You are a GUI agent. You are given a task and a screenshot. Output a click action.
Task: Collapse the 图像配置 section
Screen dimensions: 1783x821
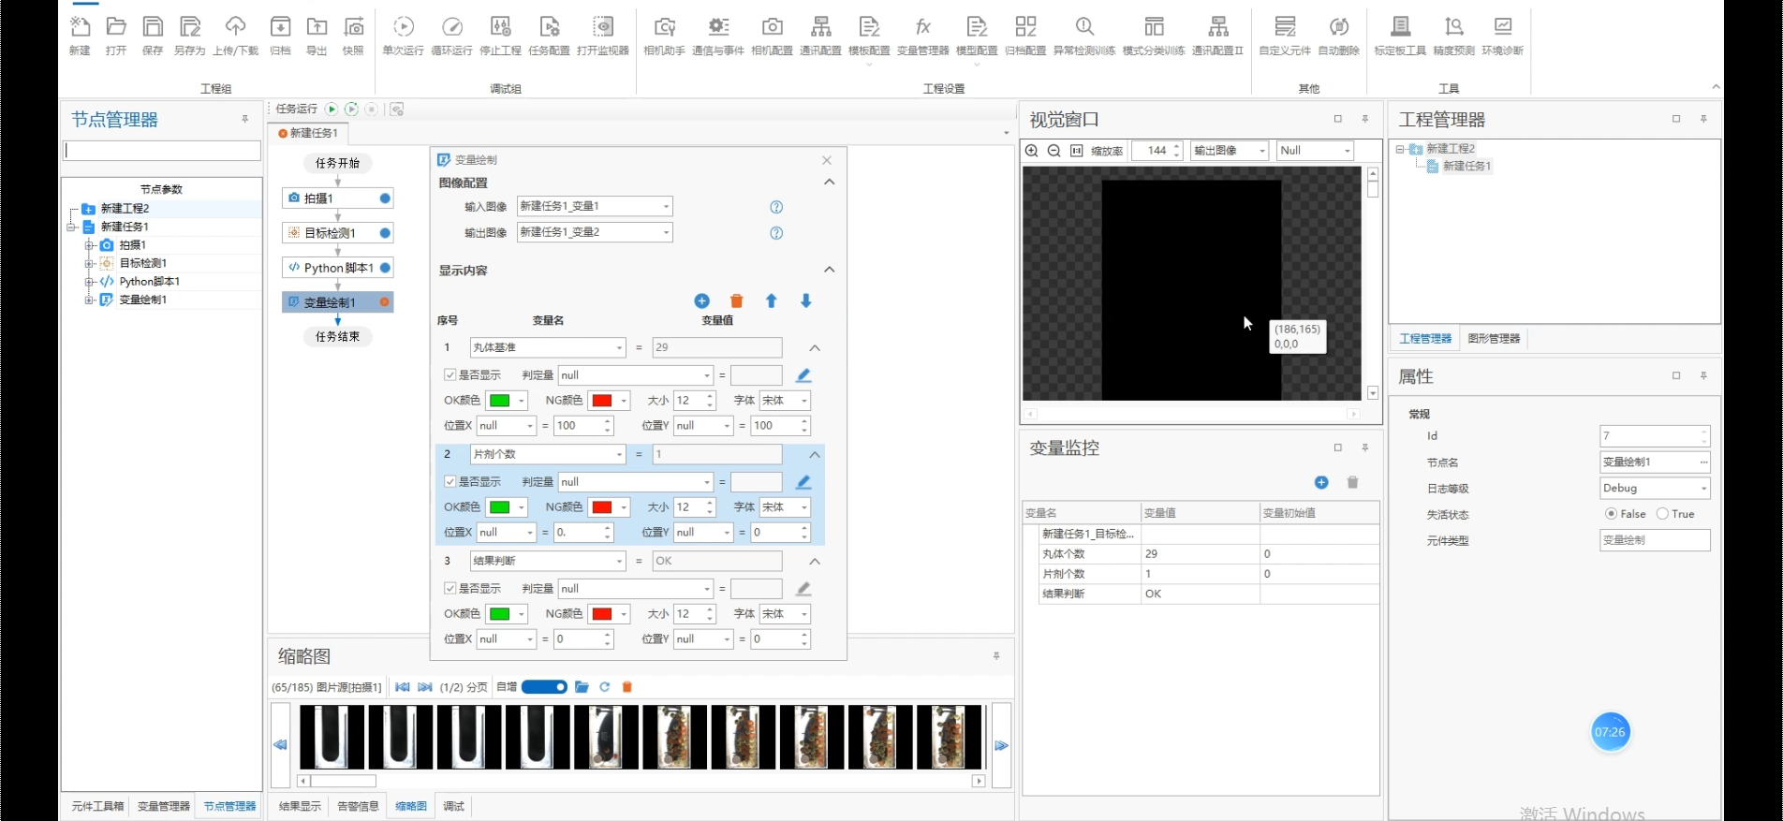pyautogui.click(x=829, y=183)
